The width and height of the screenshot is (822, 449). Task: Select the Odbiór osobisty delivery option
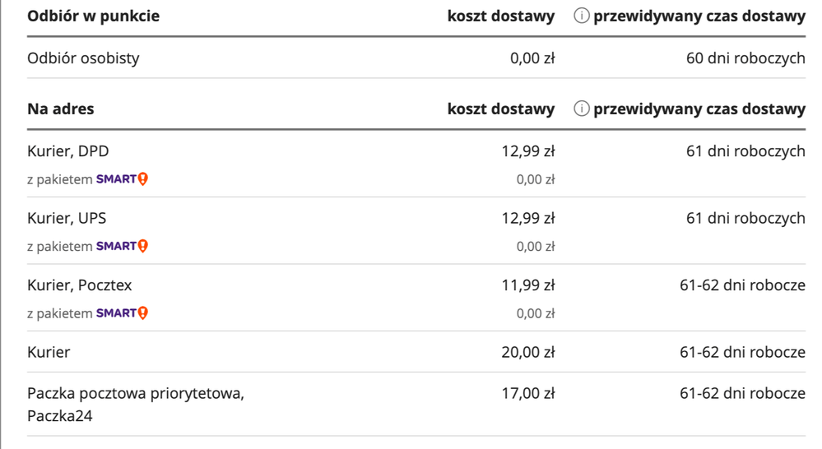pyautogui.click(x=83, y=58)
